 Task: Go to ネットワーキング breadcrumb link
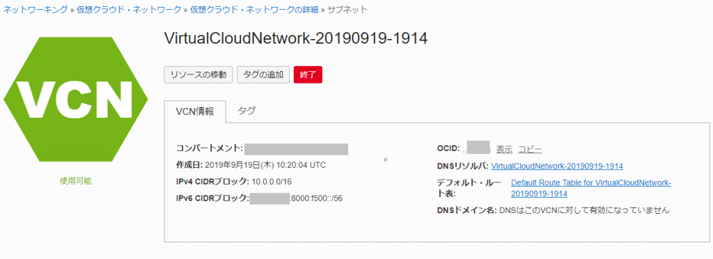[x=36, y=10]
